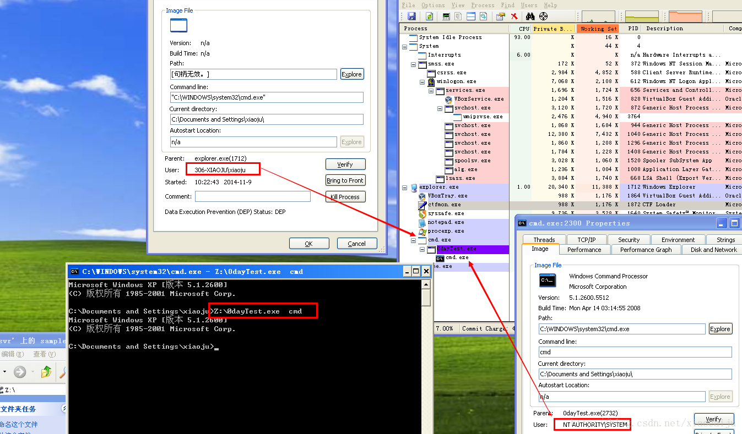Open the process Properties toolbar icon
Viewport: 742px width, 434px height.
tap(501, 17)
